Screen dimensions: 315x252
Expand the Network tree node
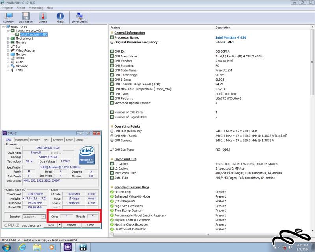[x=8, y=66]
